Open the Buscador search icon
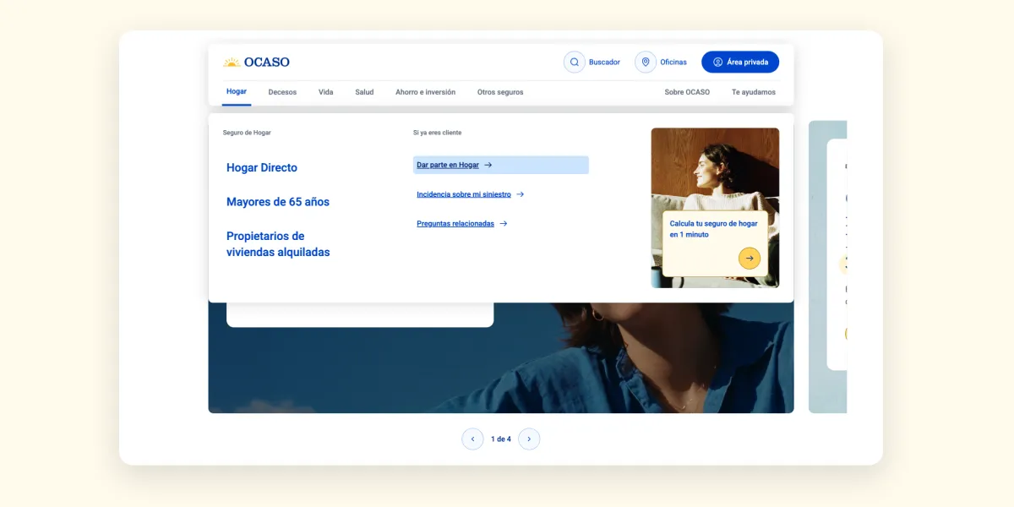The width and height of the screenshot is (1014, 507). 575,62
